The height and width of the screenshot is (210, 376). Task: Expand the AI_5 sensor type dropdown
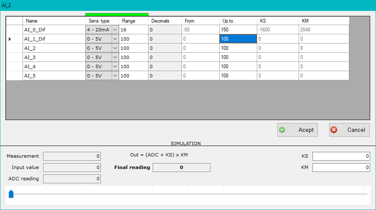115,76
